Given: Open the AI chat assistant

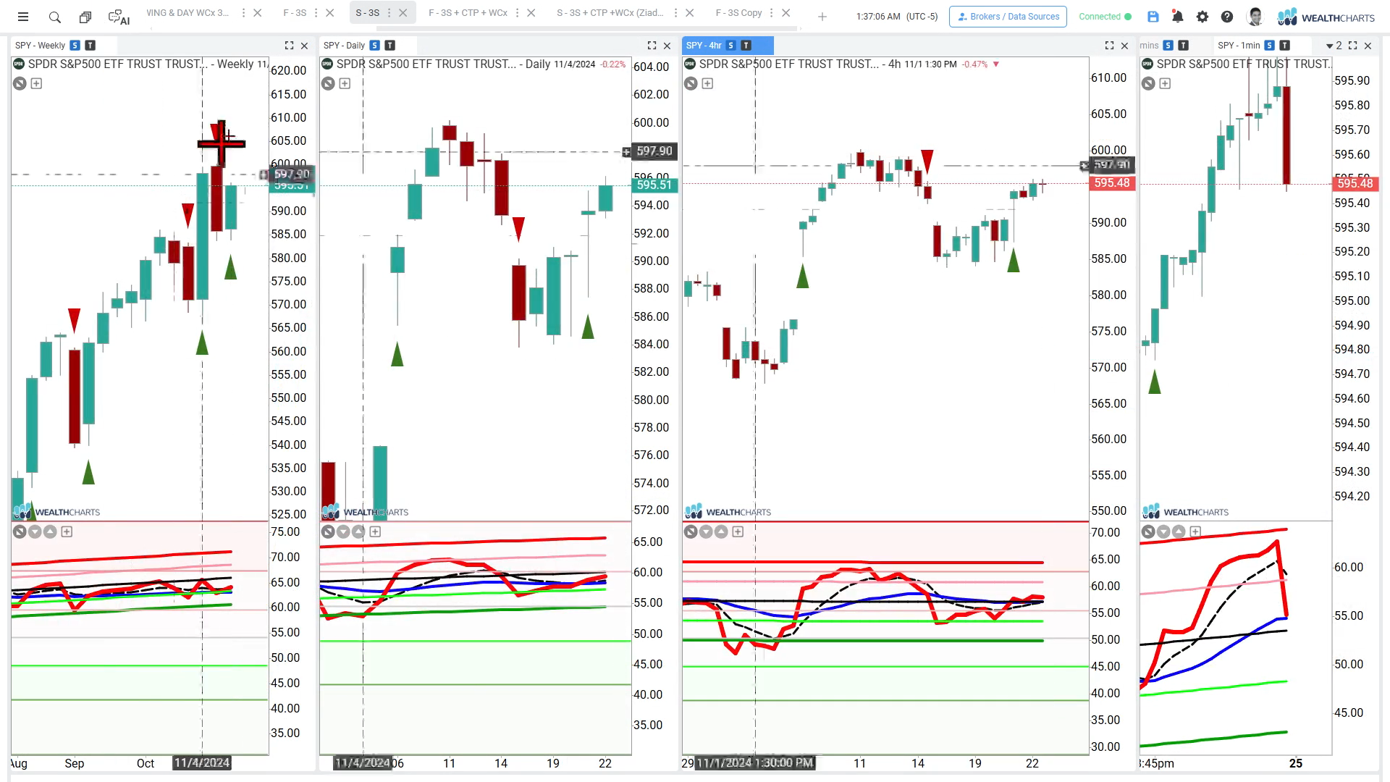Looking at the screenshot, I should coord(119,17).
